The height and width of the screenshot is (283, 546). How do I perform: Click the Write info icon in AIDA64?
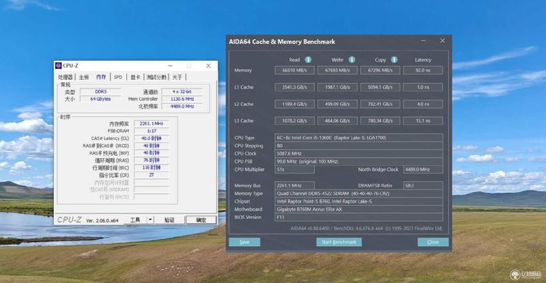coord(352,59)
